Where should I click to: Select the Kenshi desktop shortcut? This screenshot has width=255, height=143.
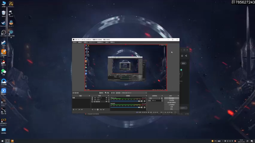(11, 14)
